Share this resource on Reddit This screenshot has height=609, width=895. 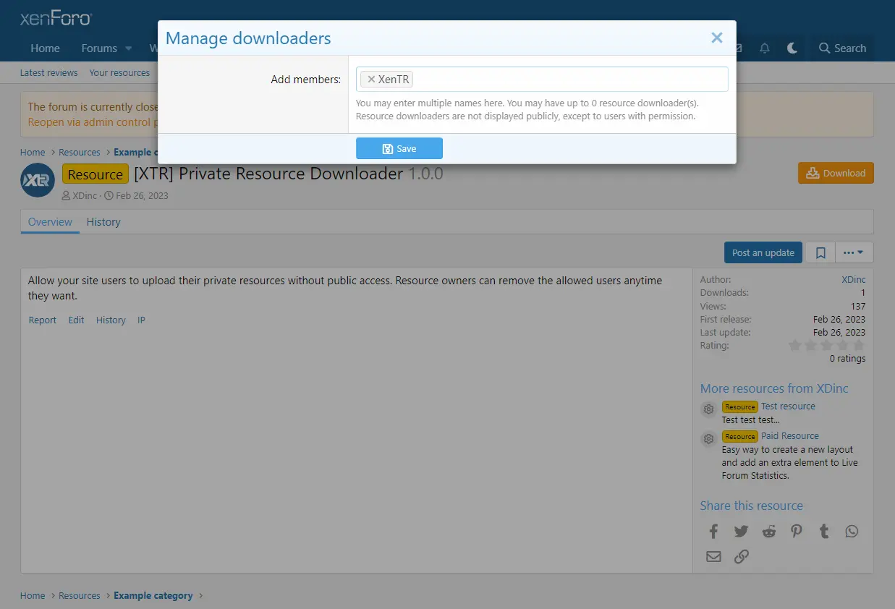coord(768,532)
